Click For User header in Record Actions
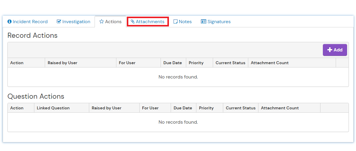Viewport: 356px width, 151px height. pyautogui.click(x=127, y=63)
